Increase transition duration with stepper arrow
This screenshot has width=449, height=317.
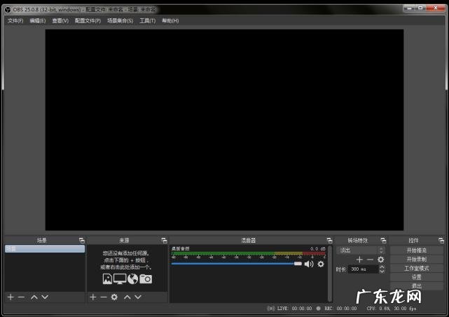[382, 267]
